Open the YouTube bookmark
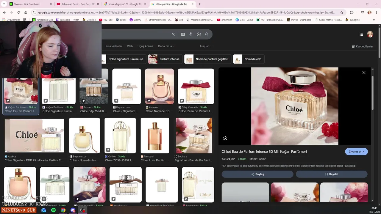 click(106, 20)
